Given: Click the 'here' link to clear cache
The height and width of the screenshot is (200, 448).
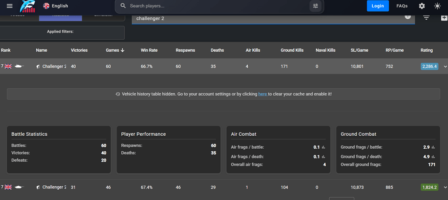Looking at the screenshot, I should (x=263, y=94).
